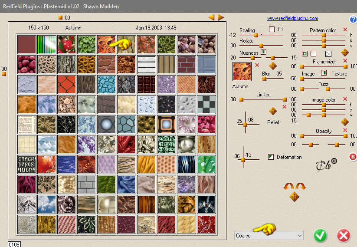357x247 pixels.
Task: Go to next texture page with right arrow
Action: click(x=221, y=17)
